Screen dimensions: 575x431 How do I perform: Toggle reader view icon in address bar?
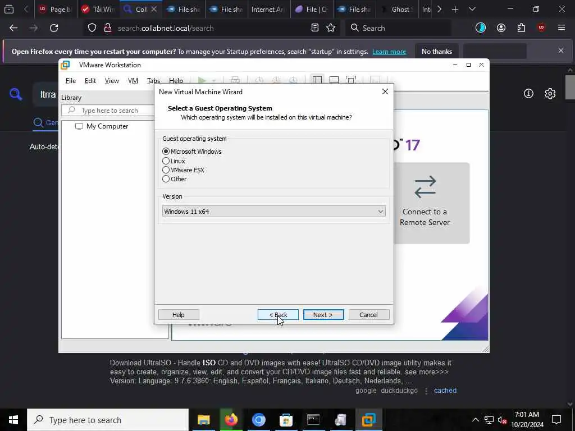click(x=314, y=28)
